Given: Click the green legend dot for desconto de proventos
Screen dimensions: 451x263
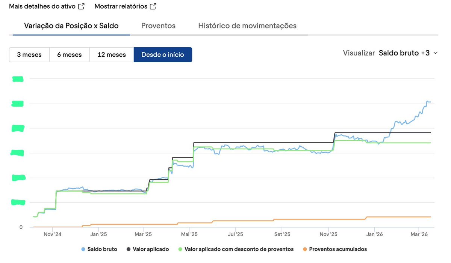Looking at the screenshot, I should [180, 249].
